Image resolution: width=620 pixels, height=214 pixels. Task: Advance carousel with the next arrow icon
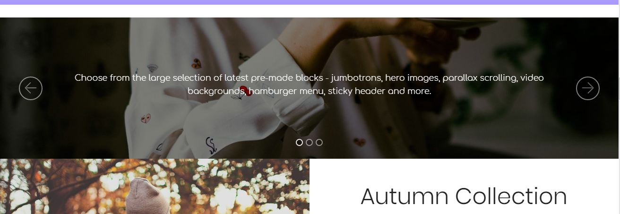588,88
